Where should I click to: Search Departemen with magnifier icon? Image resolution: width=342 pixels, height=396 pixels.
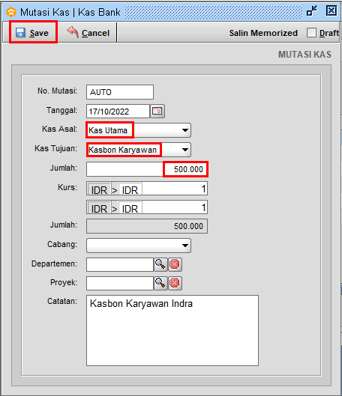point(160,264)
